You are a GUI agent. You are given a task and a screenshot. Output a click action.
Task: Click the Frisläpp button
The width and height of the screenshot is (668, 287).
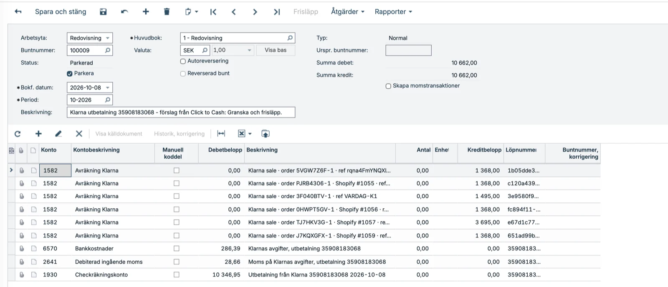click(306, 12)
